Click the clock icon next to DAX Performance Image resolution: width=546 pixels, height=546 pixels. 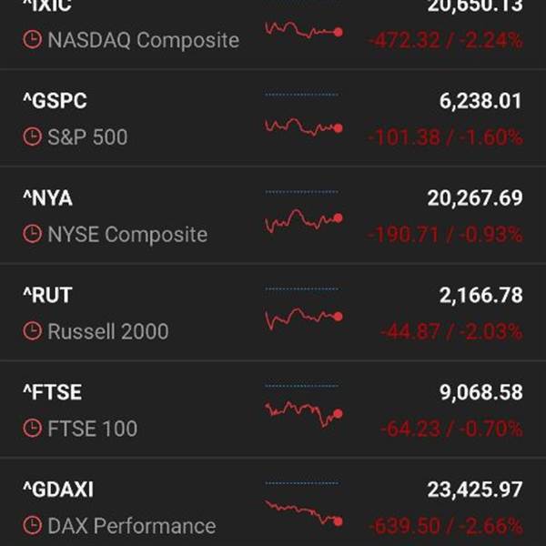33,525
